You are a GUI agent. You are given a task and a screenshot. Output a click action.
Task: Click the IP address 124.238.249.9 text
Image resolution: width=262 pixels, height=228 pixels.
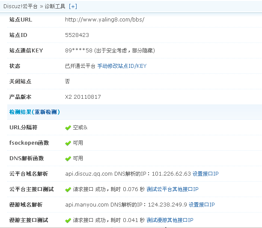[167, 205]
